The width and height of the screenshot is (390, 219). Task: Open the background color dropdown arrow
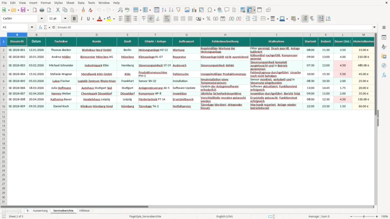[114, 19]
